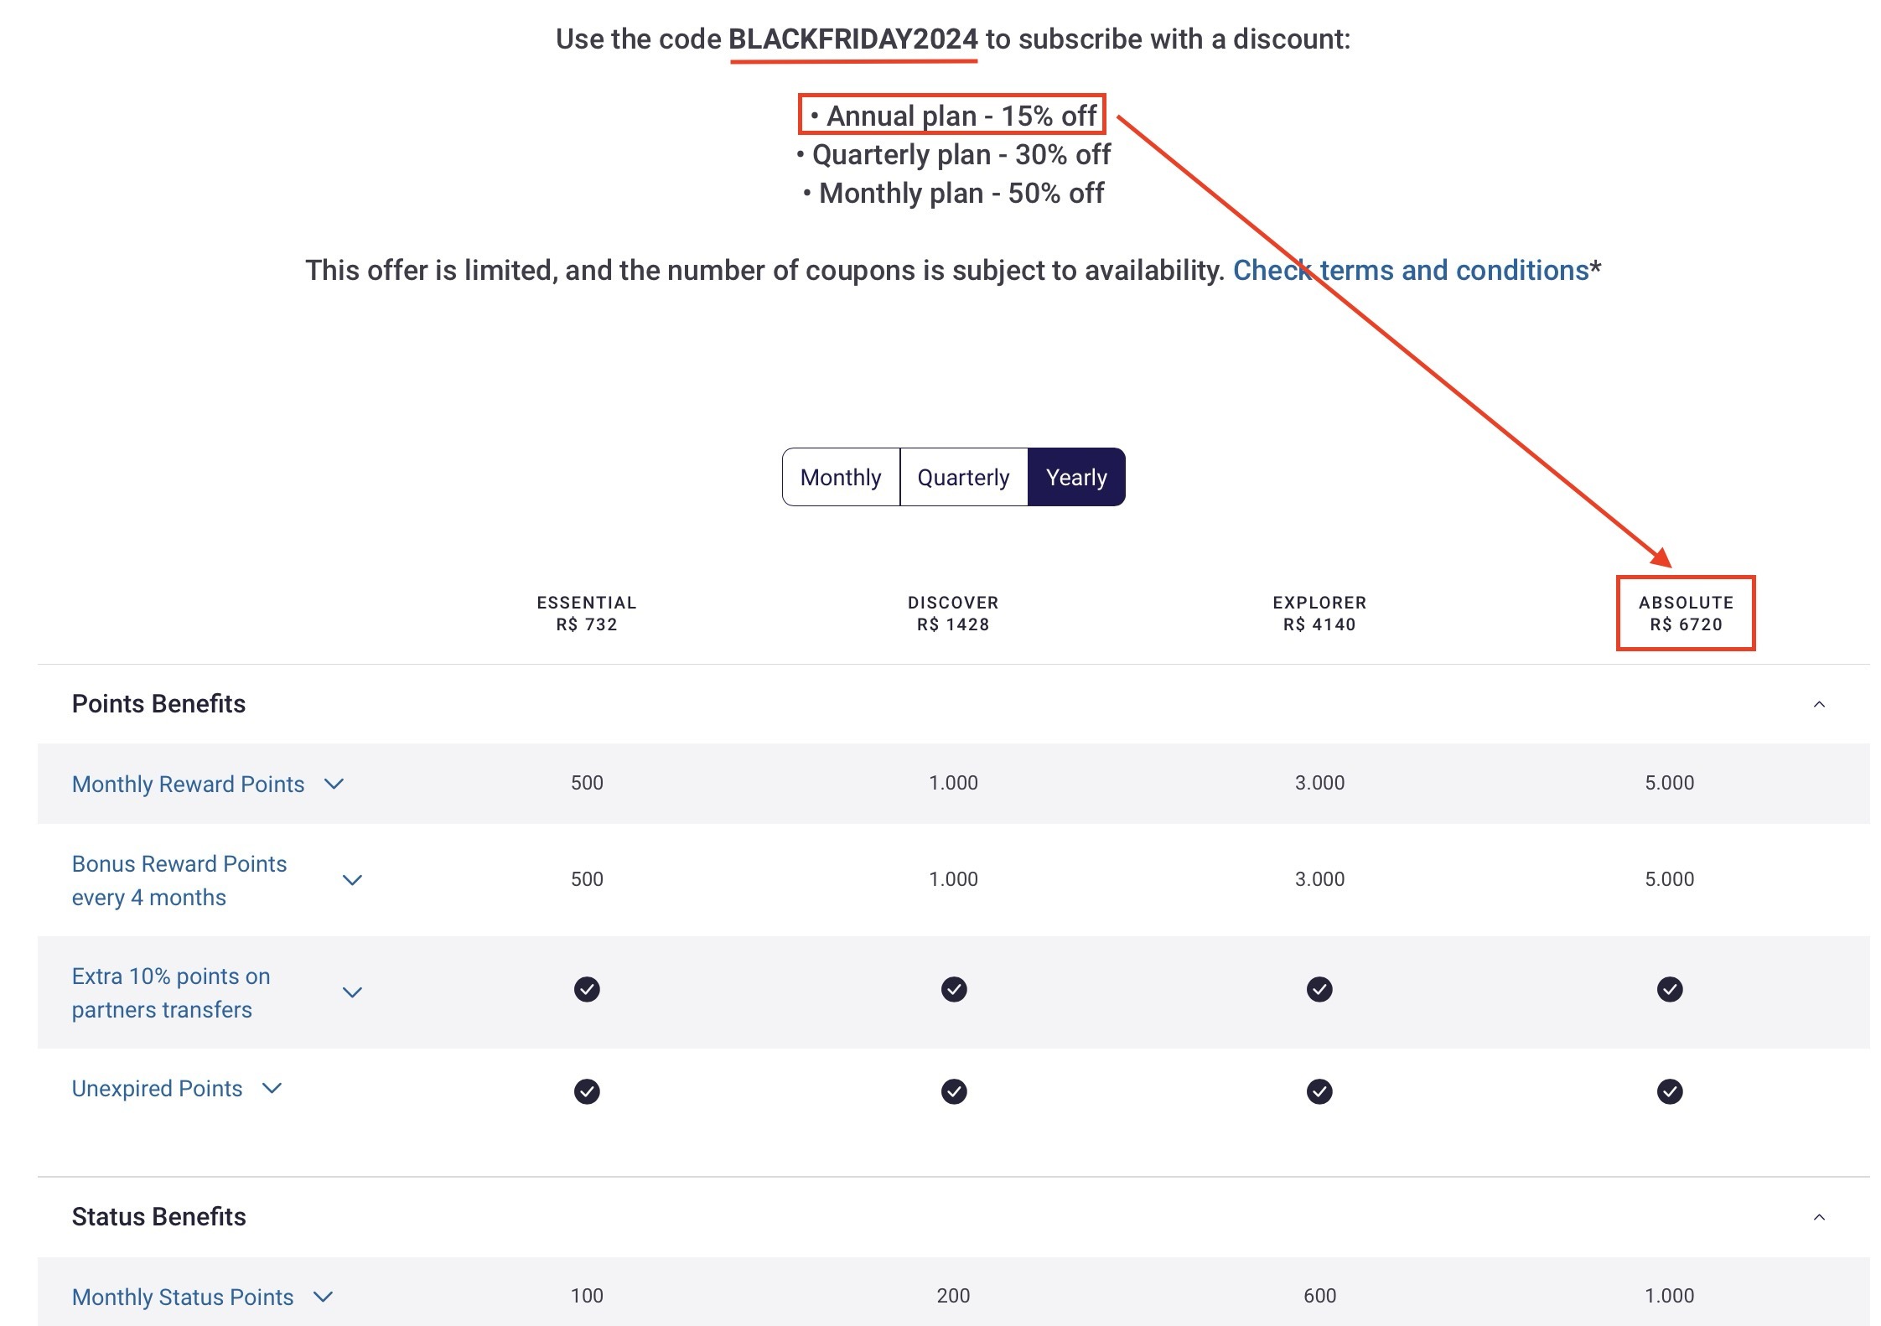Viewport: 1881px width, 1326px height.
Task: Collapse the Points Benefits section
Action: point(1819,704)
